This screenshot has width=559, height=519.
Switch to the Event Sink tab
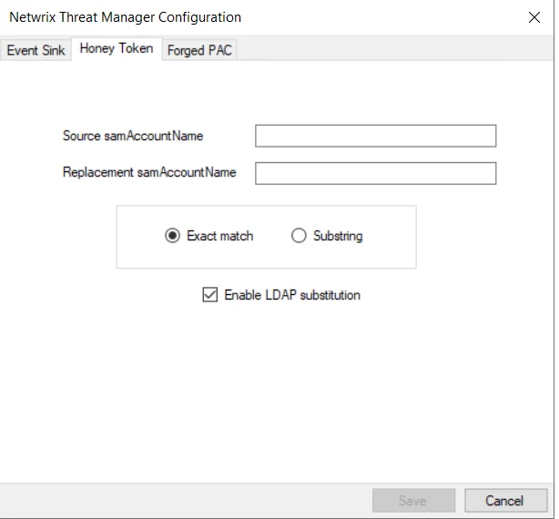pos(36,50)
